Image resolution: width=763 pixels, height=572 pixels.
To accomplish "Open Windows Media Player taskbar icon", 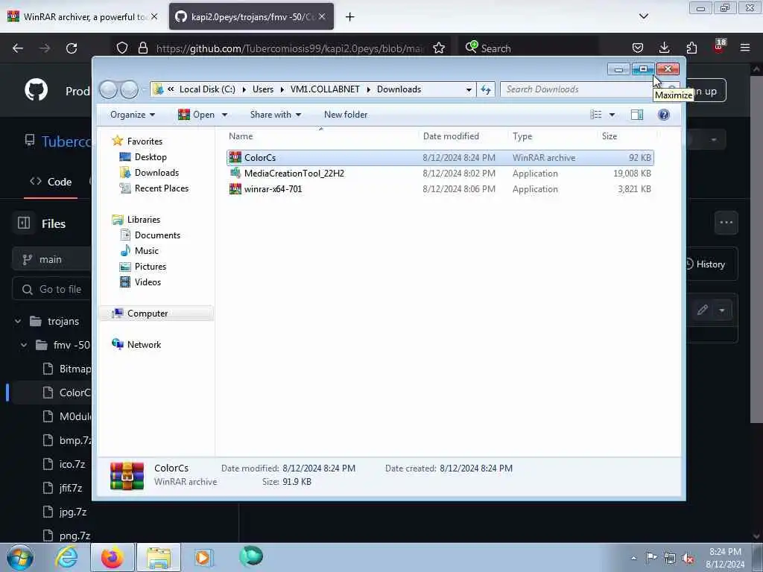I will [x=203, y=557].
